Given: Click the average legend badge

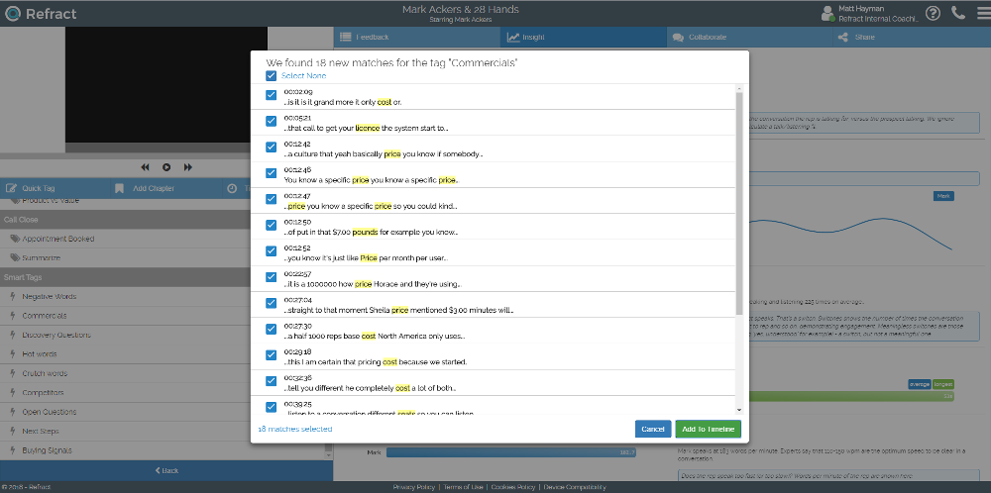Looking at the screenshot, I should click(919, 384).
